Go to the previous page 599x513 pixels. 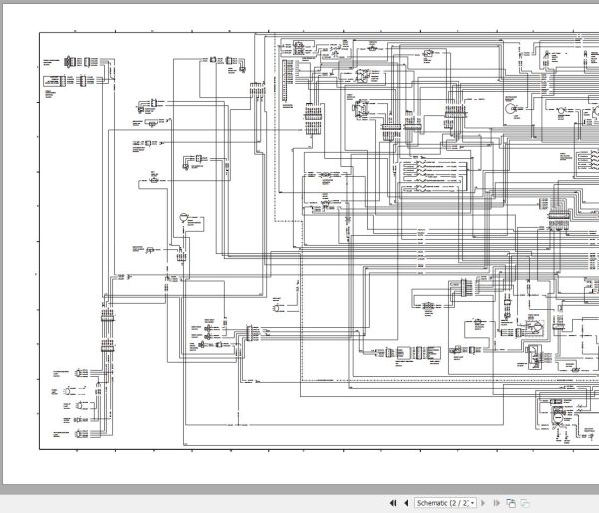tap(406, 503)
